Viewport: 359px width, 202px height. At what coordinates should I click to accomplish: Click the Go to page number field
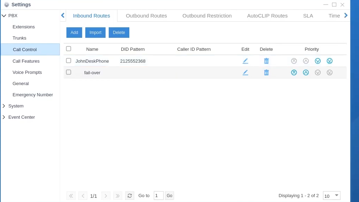[158, 196]
